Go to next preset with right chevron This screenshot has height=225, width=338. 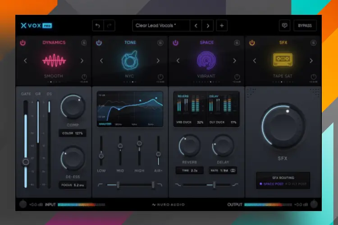(x=207, y=26)
